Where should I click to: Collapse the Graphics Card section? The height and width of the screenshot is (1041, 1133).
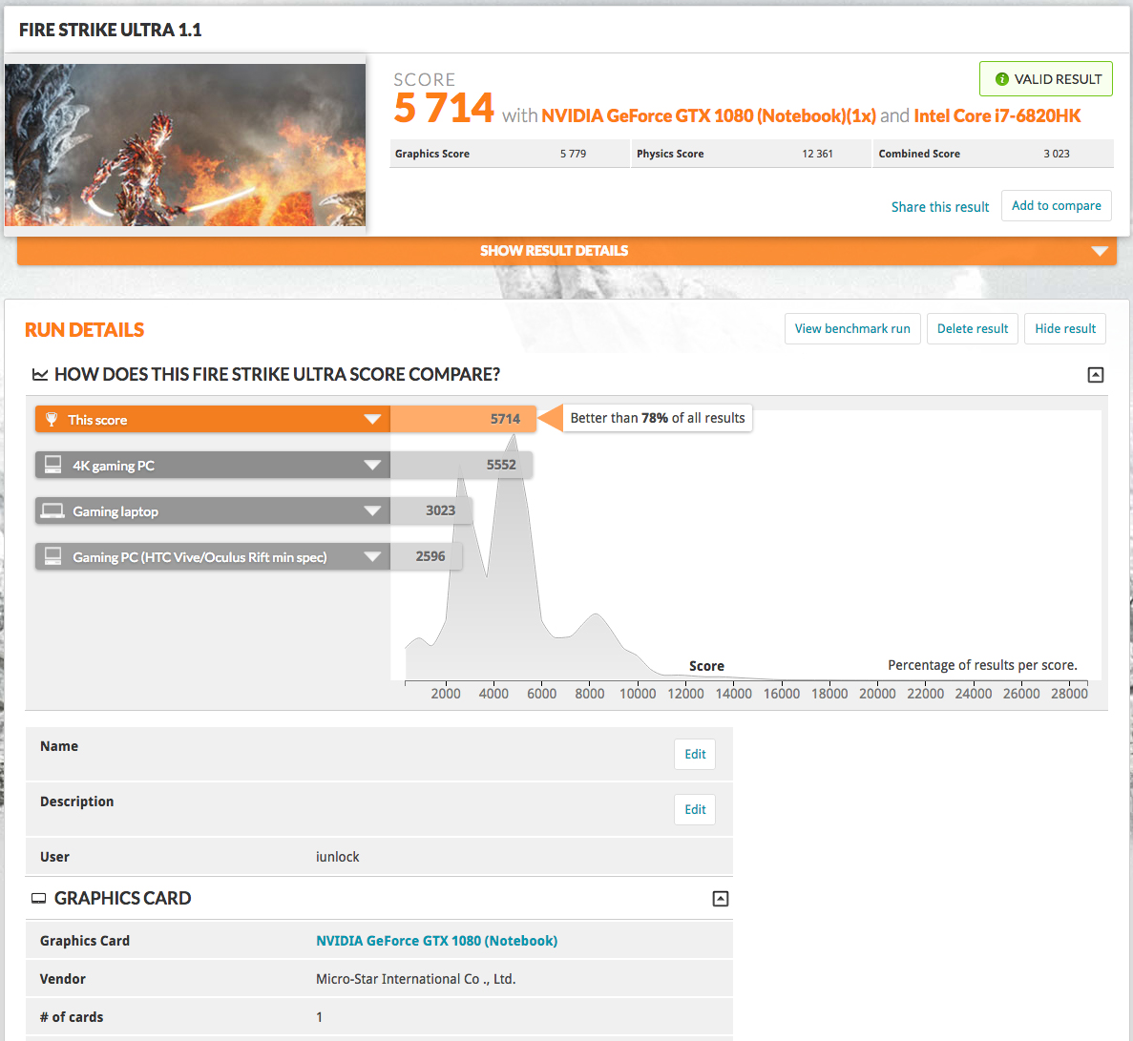click(721, 898)
